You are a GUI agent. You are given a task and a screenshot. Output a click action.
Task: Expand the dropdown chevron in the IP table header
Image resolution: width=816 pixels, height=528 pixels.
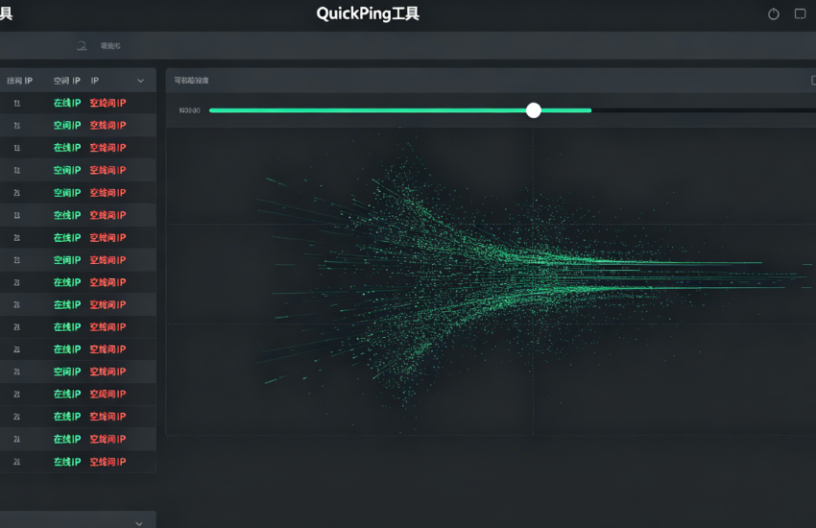(x=141, y=81)
